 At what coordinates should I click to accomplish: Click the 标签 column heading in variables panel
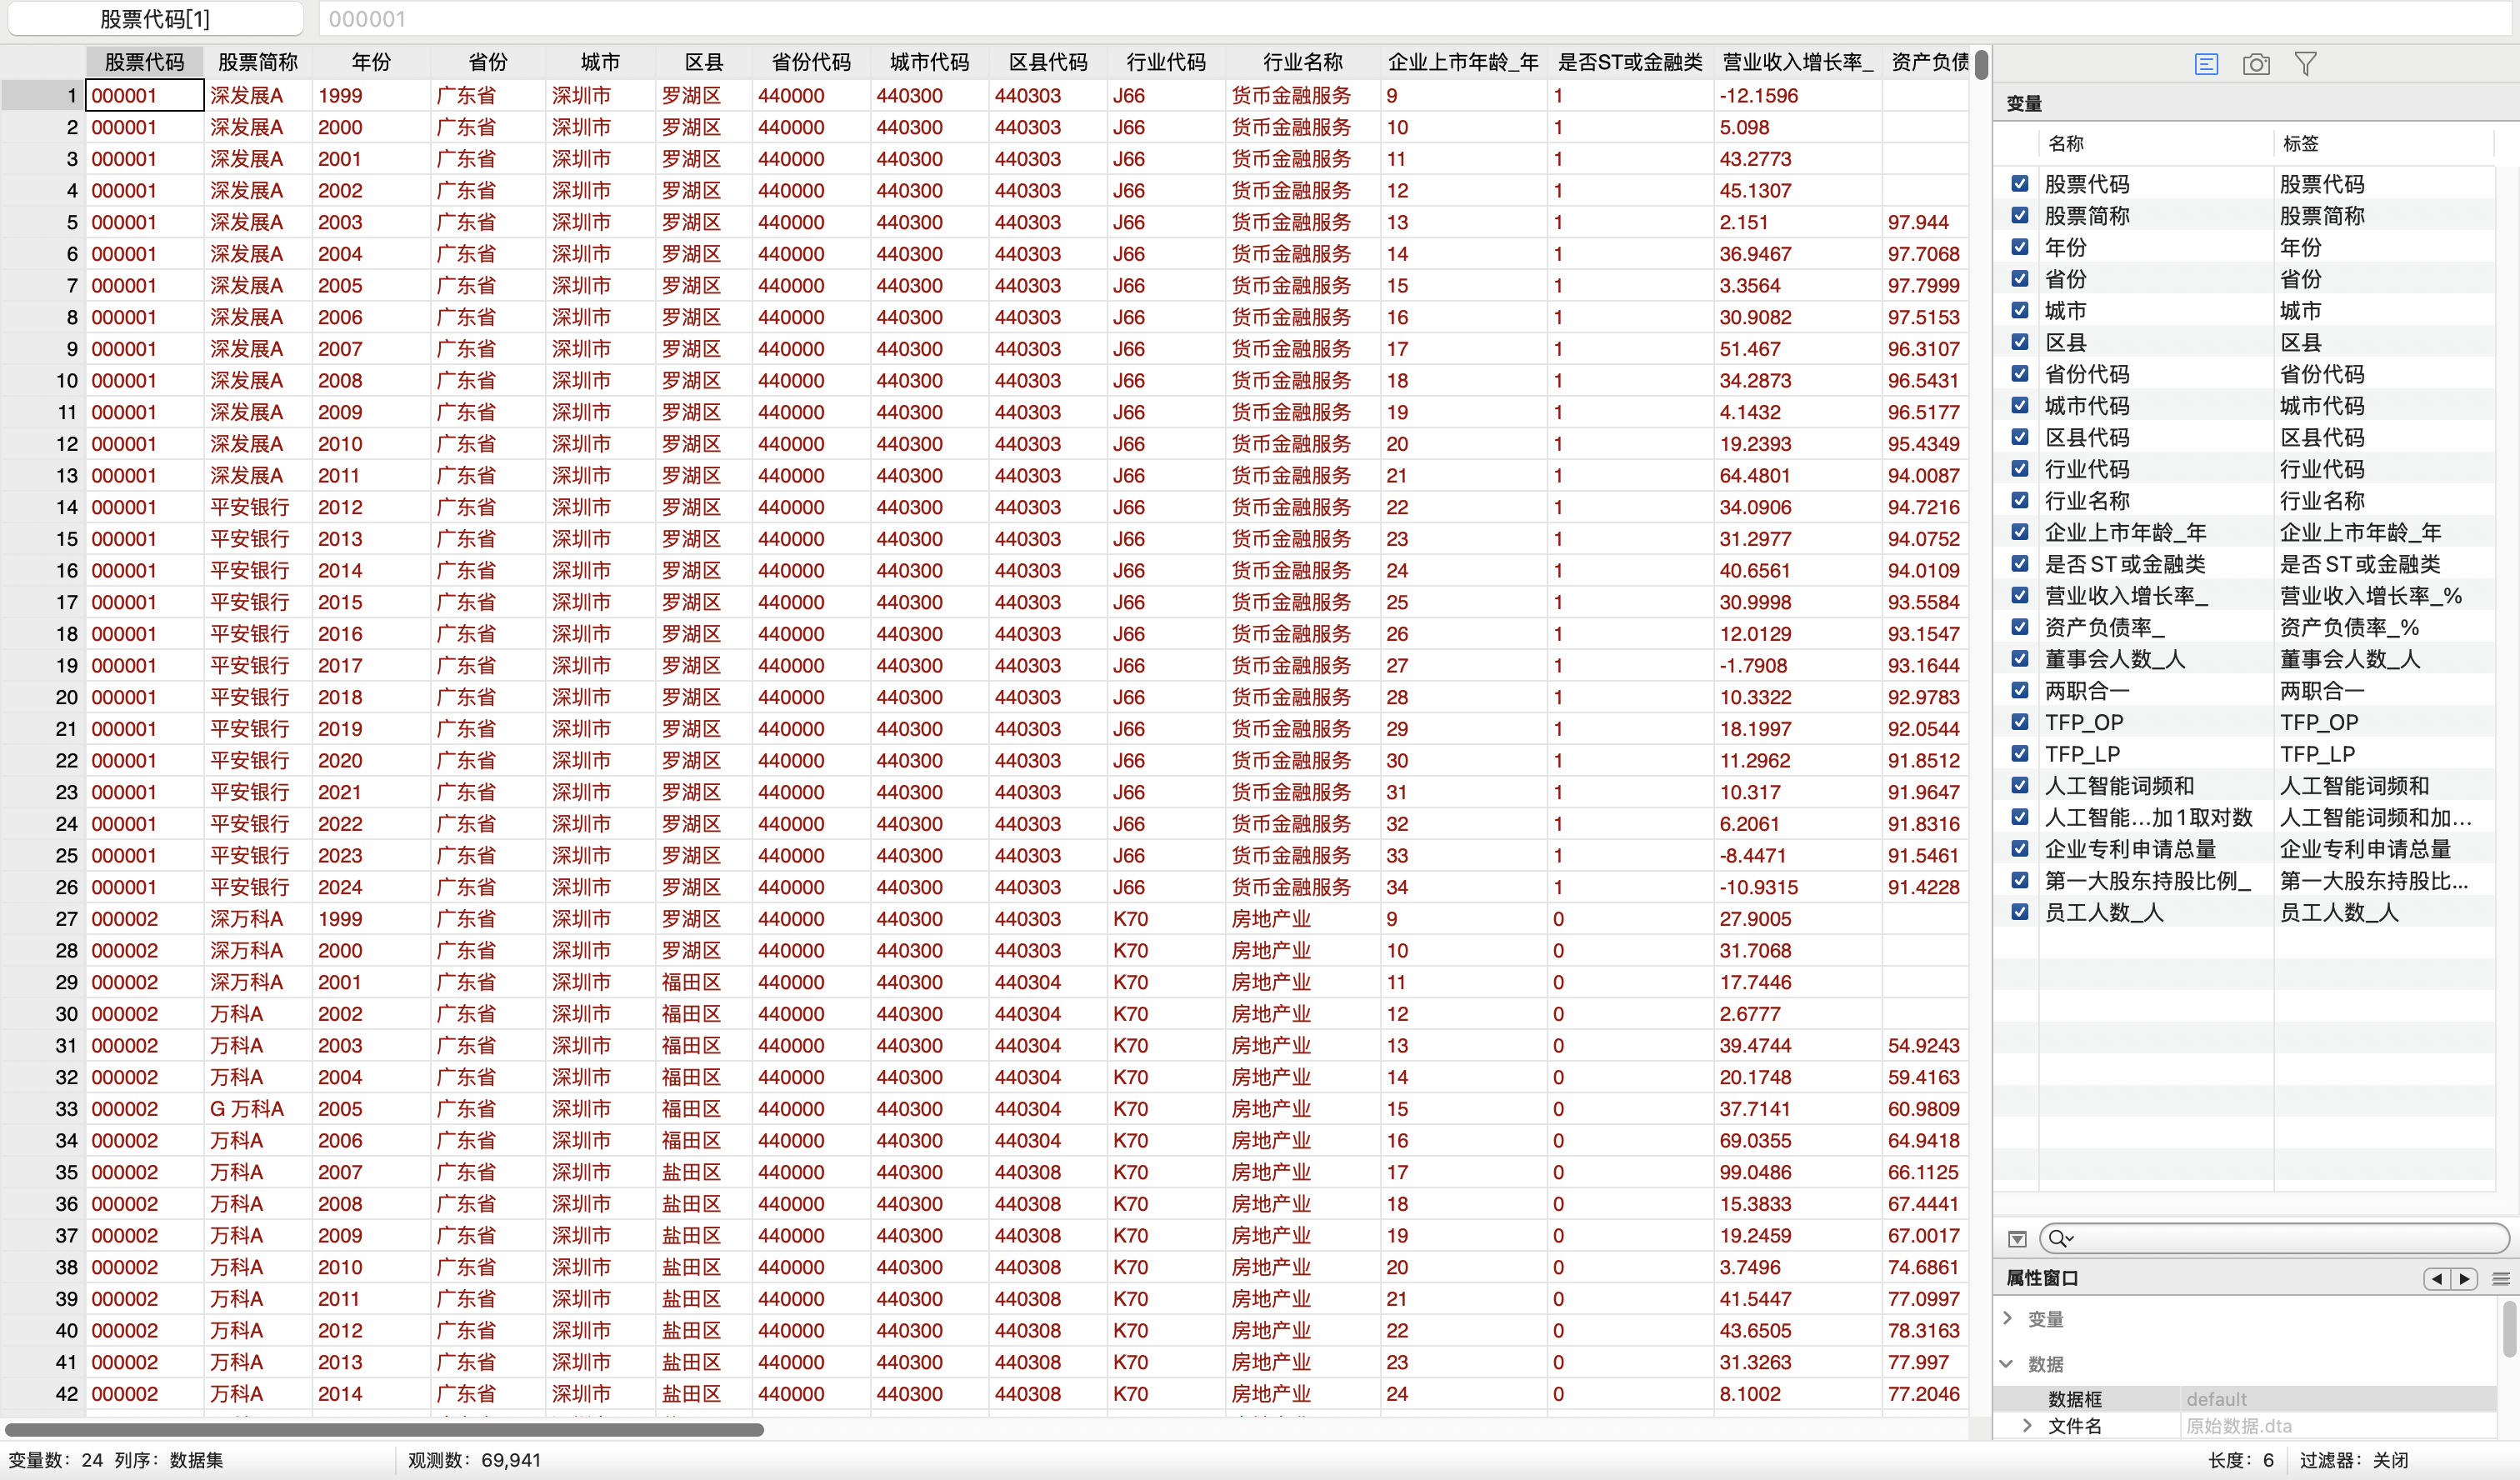[x=2300, y=143]
